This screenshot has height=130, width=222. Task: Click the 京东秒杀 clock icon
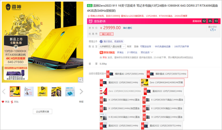click(90, 21)
